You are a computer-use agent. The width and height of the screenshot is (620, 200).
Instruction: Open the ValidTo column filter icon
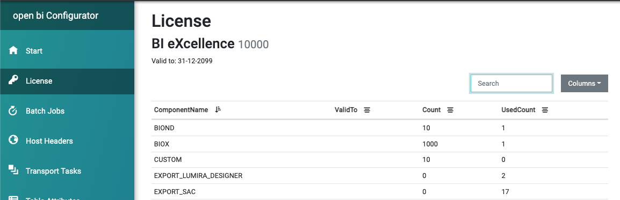click(367, 110)
